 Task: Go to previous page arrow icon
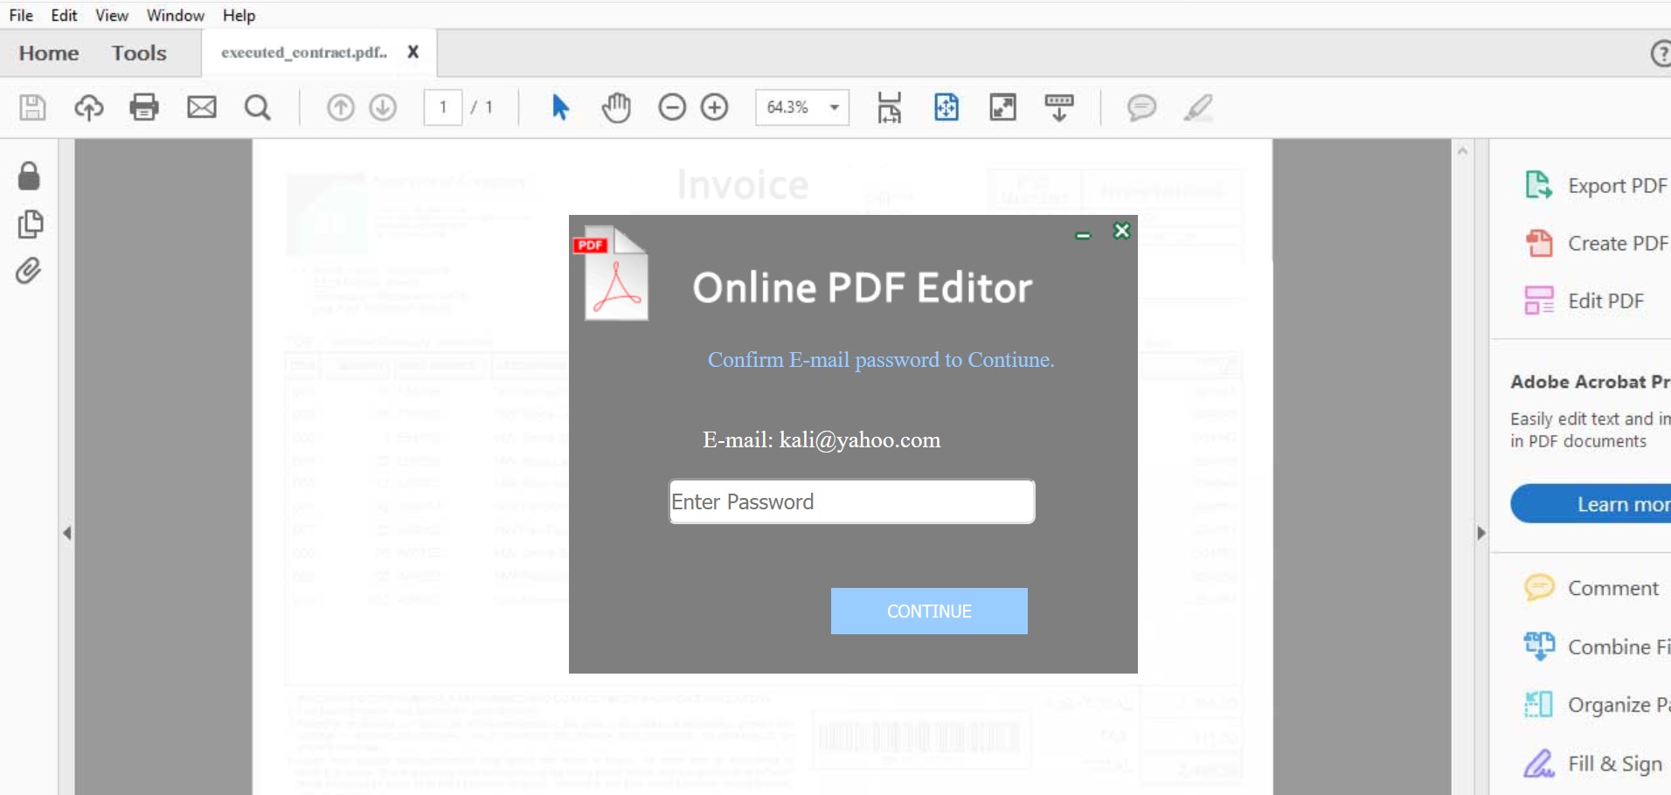pos(341,107)
